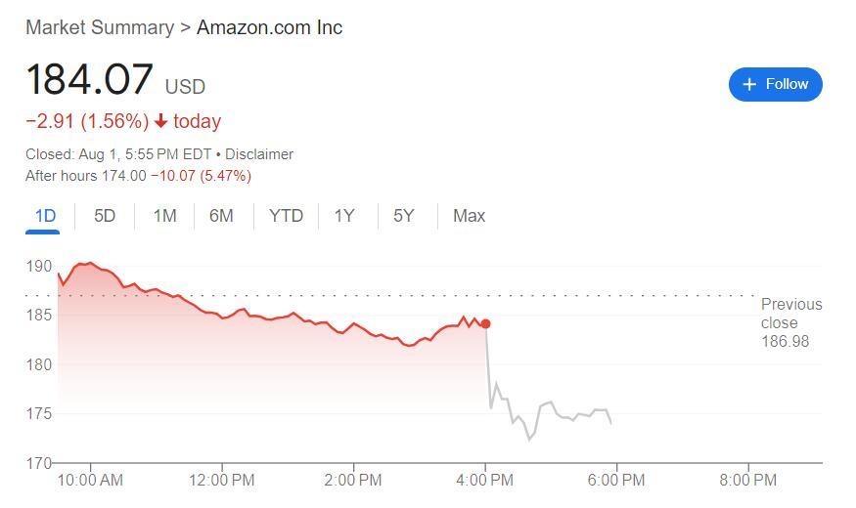Screen dimensions: 856x508
Task: Click the plus icon in Follow
Action: 749,84
